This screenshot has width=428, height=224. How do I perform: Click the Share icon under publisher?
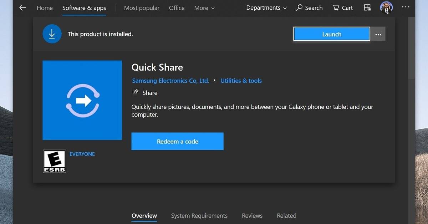click(136, 92)
